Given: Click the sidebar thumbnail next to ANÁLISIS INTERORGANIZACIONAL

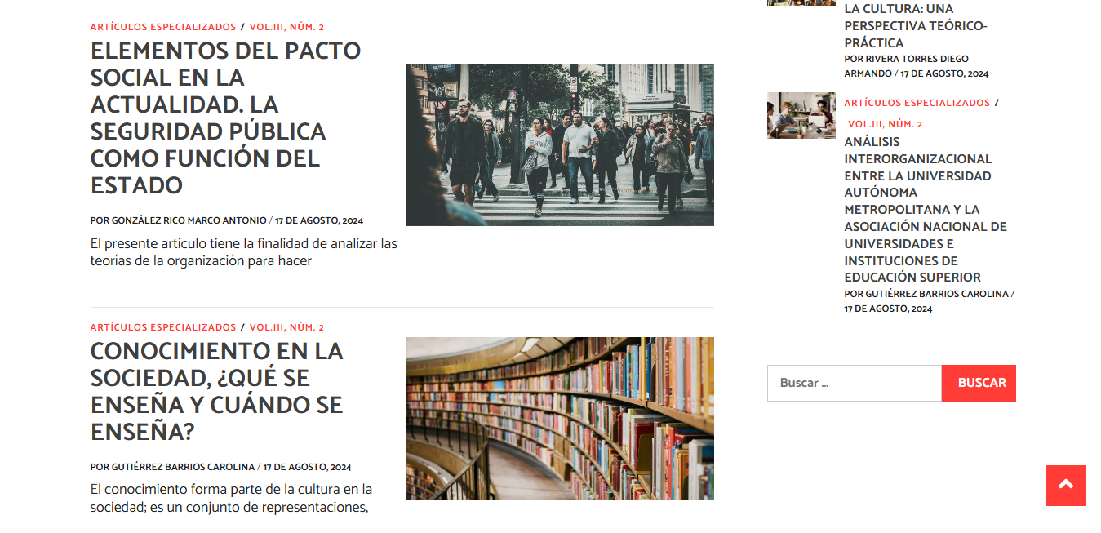Looking at the screenshot, I should 801,115.
